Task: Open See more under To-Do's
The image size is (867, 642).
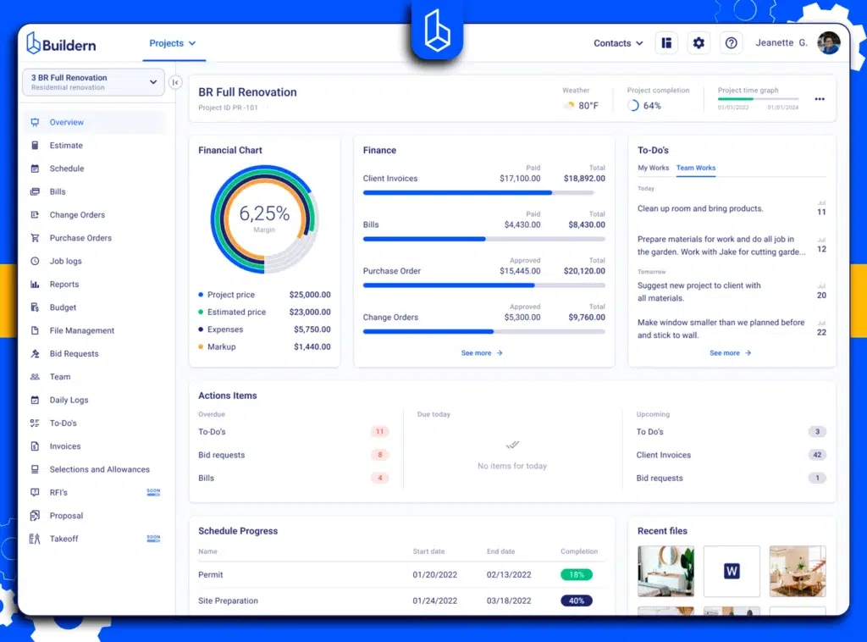Action: point(729,353)
